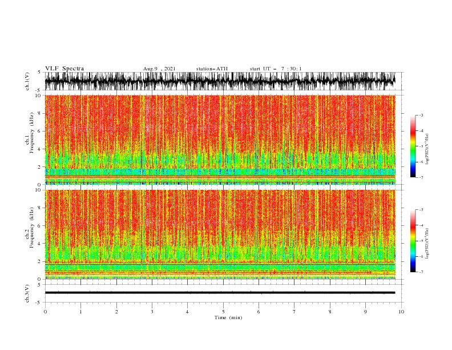Click the "ch.3(V)" axis label
The image size is (452, 350).
tap(27, 293)
